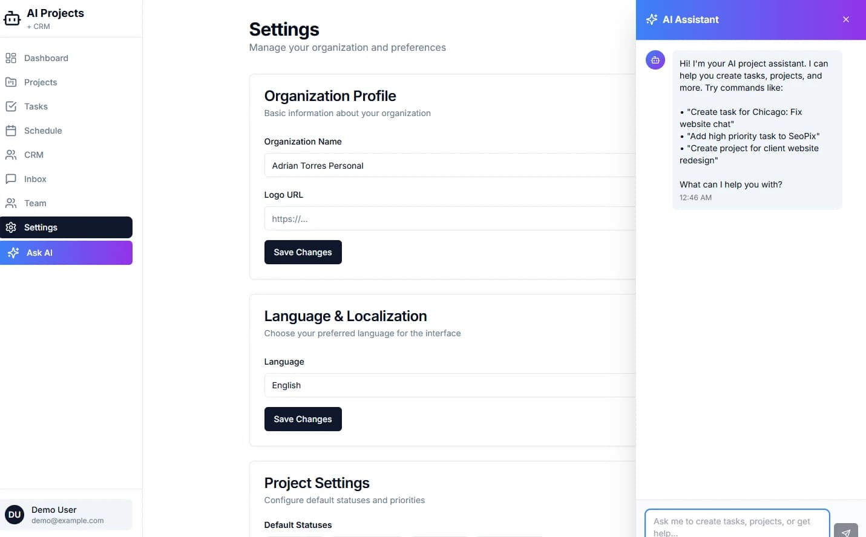Viewport: 866px width, 537px height.
Task: Click the Ask AI sparkle icon
Action: coord(13,253)
